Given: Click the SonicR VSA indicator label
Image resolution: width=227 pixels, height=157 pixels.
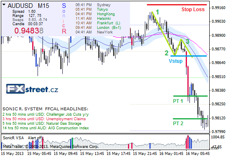Looking at the screenshot, I should click(13, 138).
